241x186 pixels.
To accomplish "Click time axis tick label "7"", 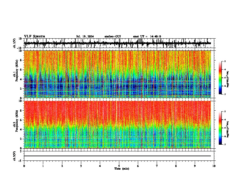I will [x=157, y=166].
